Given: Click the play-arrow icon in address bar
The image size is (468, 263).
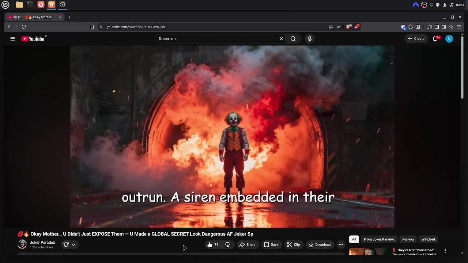Looking at the screenshot, I should [x=339, y=27].
